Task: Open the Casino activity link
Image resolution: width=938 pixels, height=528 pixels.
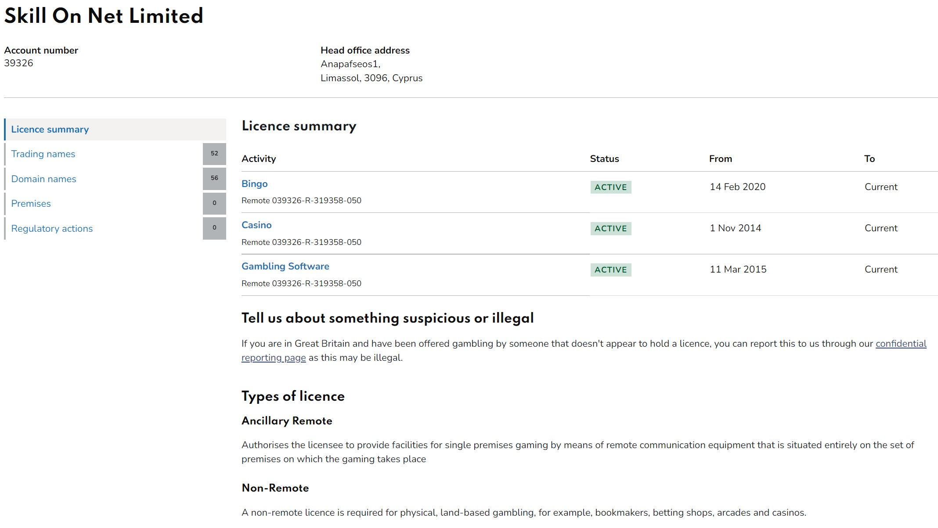Action: point(256,225)
